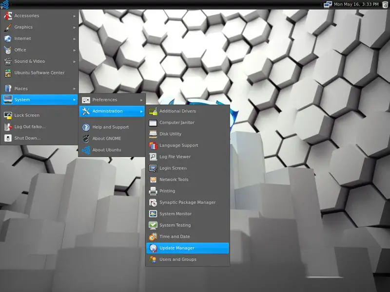Choose Log Out falko menu entry
The width and height of the screenshot is (390, 292).
tap(39, 127)
